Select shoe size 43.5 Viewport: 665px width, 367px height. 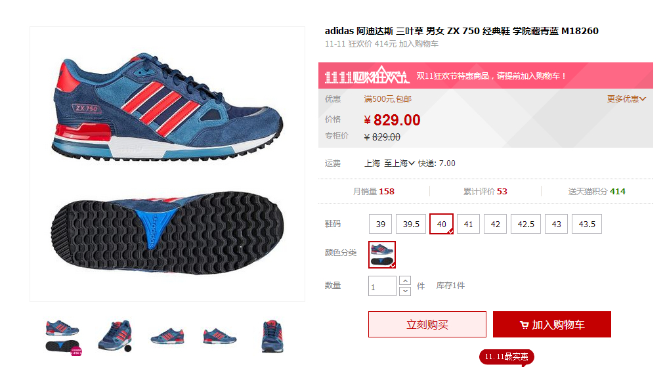coord(587,224)
